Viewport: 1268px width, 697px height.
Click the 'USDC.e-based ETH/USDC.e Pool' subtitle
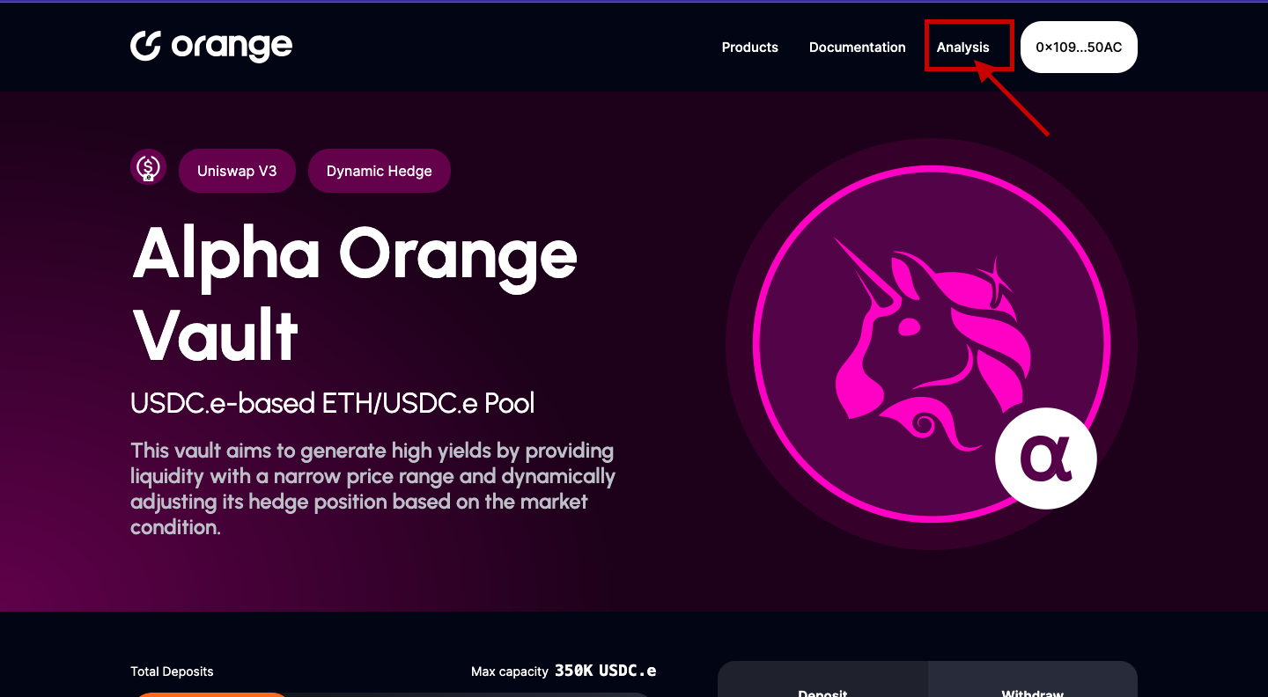point(332,403)
